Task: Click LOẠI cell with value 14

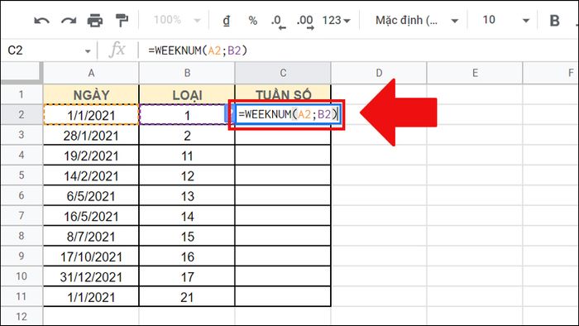Action: pyautogui.click(x=187, y=216)
